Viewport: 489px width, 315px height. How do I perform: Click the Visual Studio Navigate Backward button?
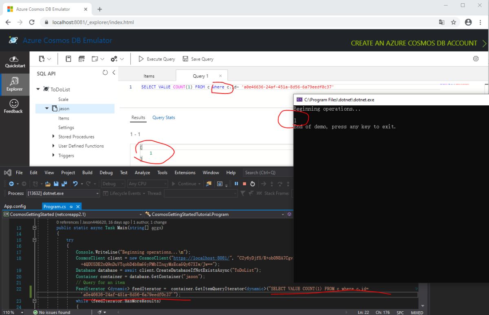point(12,184)
